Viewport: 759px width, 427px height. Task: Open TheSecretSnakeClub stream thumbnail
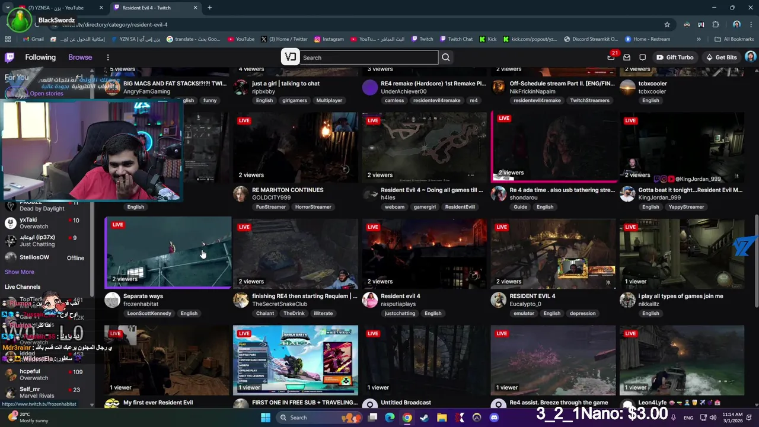click(x=295, y=253)
